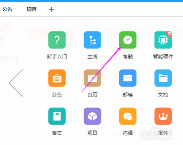Screen dimensions: 183x145
Task: Open the 智能硬件 chip icon
Action: [163, 40]
